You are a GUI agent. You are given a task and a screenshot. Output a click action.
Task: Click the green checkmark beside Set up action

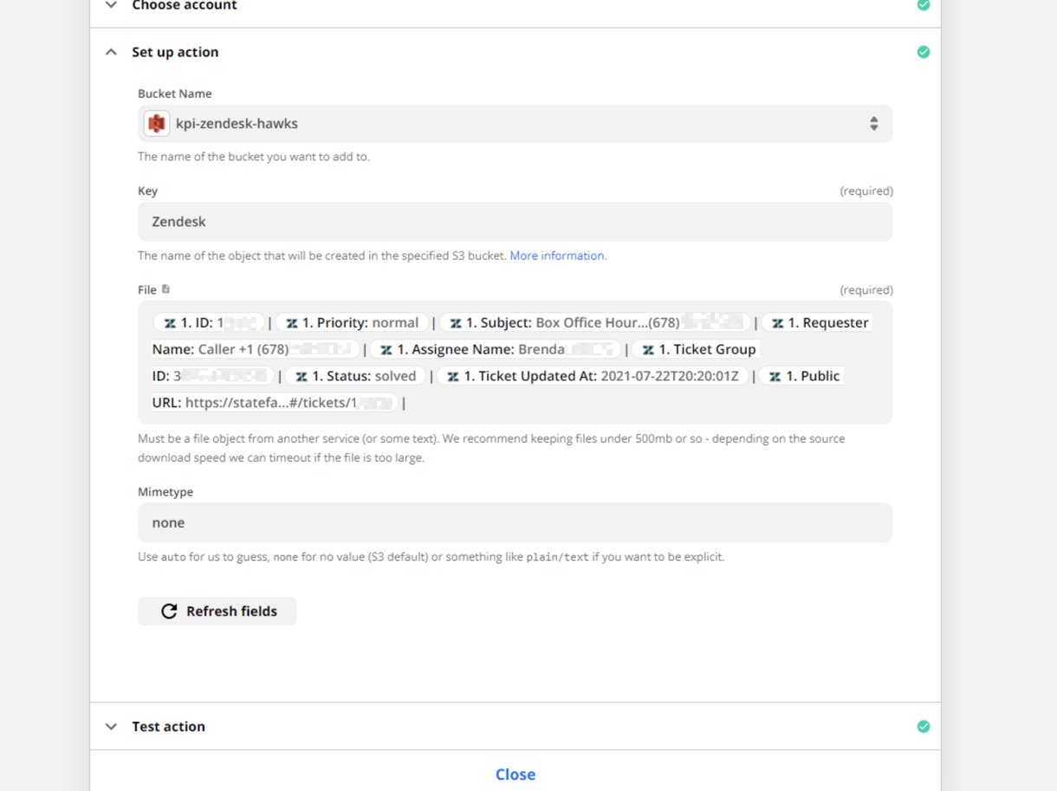coord(924,52)
